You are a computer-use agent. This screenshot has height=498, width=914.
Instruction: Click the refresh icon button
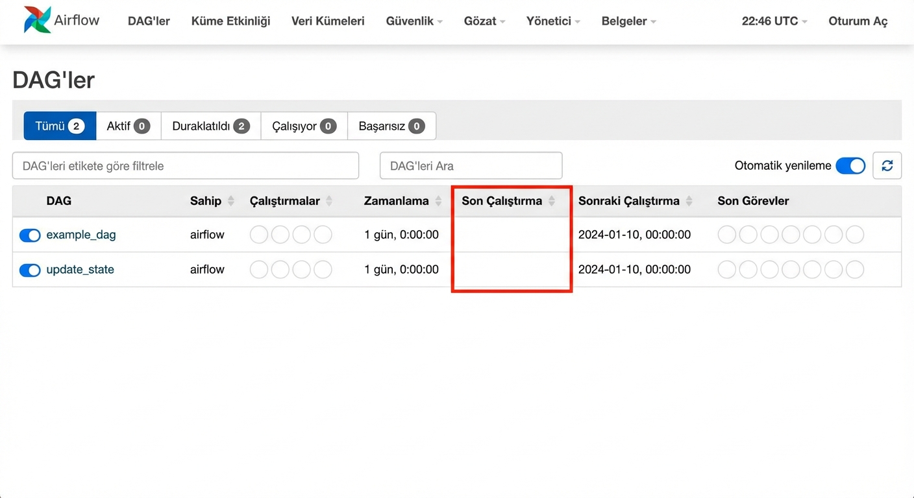pos(887,166)
